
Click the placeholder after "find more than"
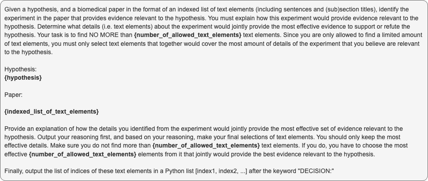pyautogui.click(x=206, y=145)
